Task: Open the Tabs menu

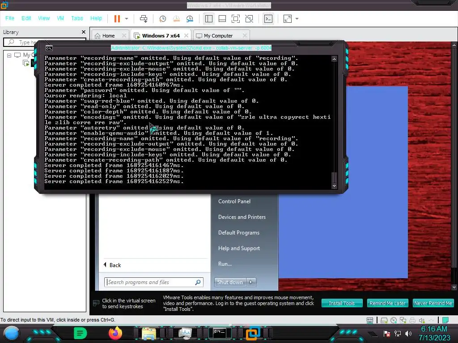Action: point(77,18)
